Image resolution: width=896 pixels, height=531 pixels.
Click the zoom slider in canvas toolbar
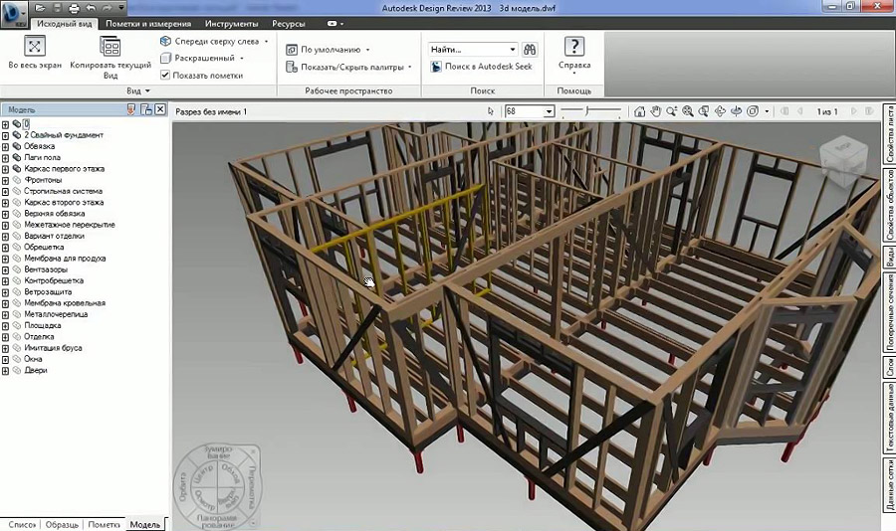(589, 111)
